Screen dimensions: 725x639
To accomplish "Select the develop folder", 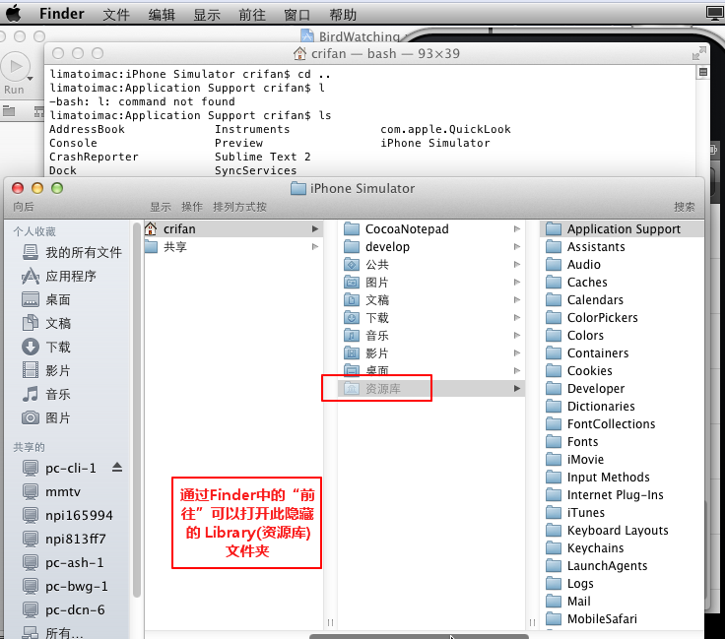I will pos(431,247).
